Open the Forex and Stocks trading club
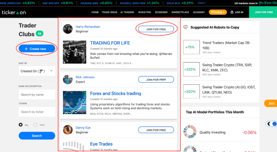This screenshot has height=152, width=277. tap(116, 93)
